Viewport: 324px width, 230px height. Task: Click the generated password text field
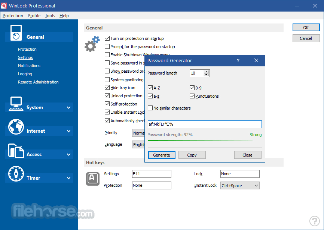pyautogui.click(x=205, y=124)
